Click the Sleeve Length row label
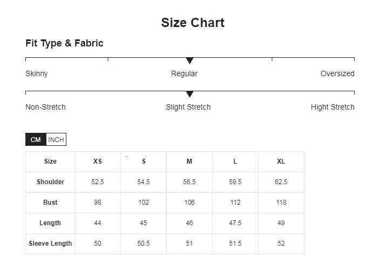This screenshot has width=367, height=270. [50, 244]
